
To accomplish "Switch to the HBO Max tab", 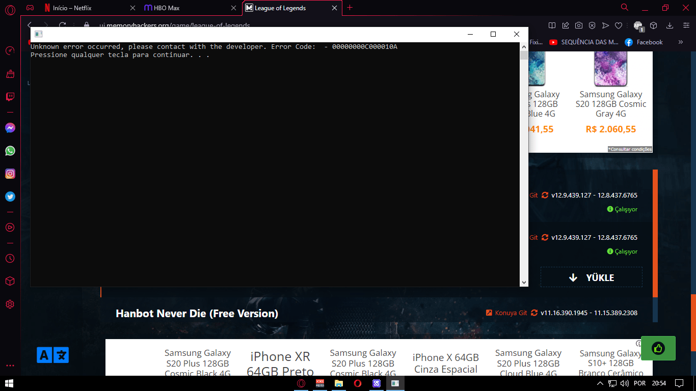I will coord(191,8).
